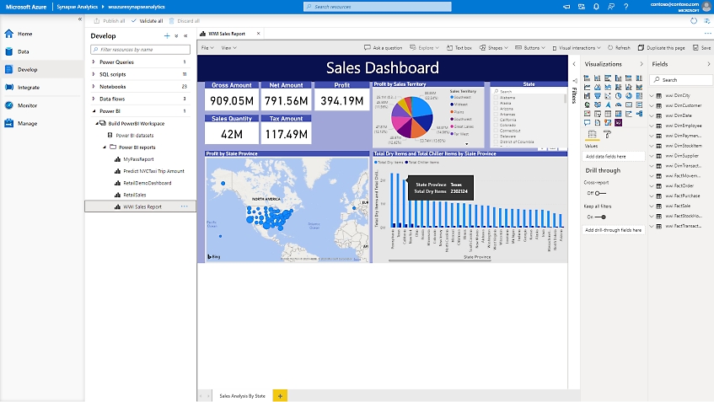Check the Alabama checkbox in State slicer
The width and height of the screenshot is (714, 402).
[x=496, y=98]
